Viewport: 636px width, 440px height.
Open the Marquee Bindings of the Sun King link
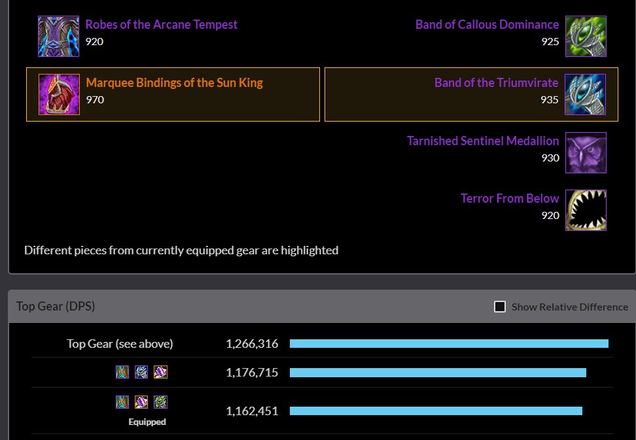coord(174,83)
